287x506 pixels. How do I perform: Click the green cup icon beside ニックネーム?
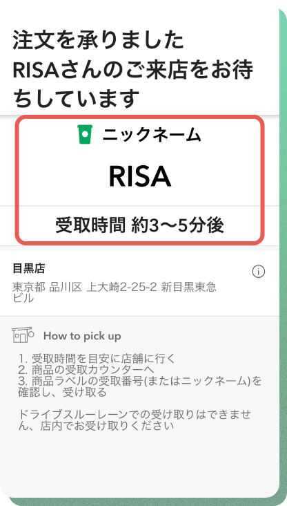click(x=85, y=134)
